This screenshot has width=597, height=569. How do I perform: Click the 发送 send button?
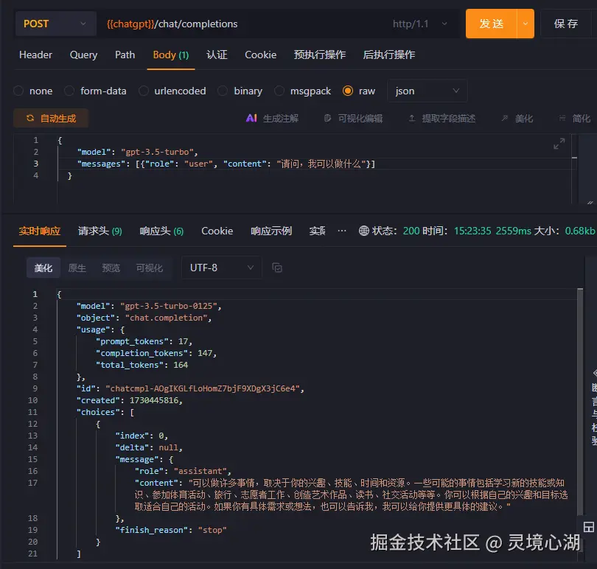[x=491, y=24]
